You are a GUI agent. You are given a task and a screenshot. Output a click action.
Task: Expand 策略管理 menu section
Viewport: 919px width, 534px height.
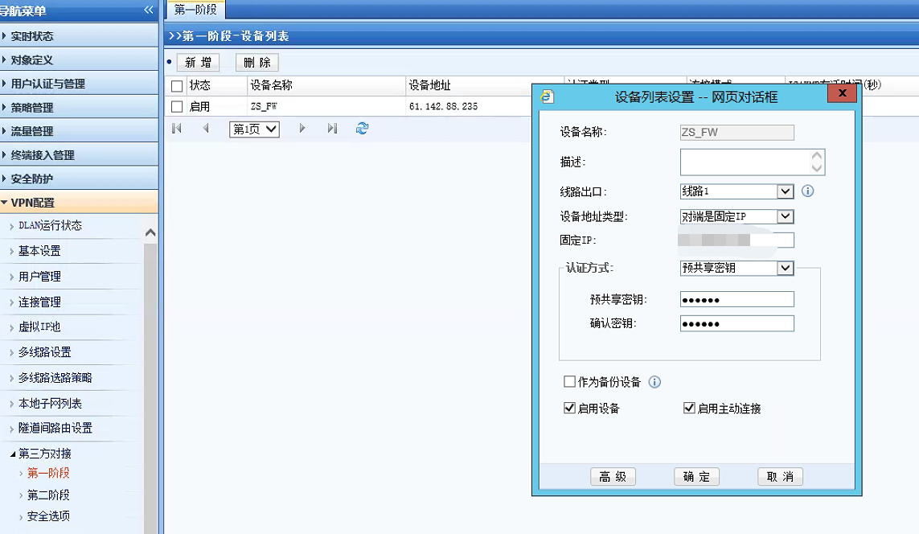click(79, 108)
